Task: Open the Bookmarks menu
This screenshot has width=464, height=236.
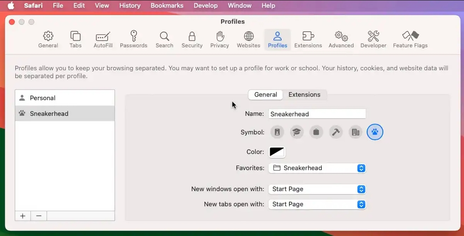Action: click(x=167, y=6)
